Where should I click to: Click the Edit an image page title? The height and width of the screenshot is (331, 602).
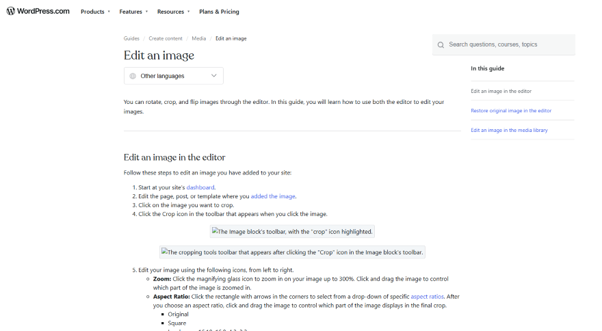(159, 55)
